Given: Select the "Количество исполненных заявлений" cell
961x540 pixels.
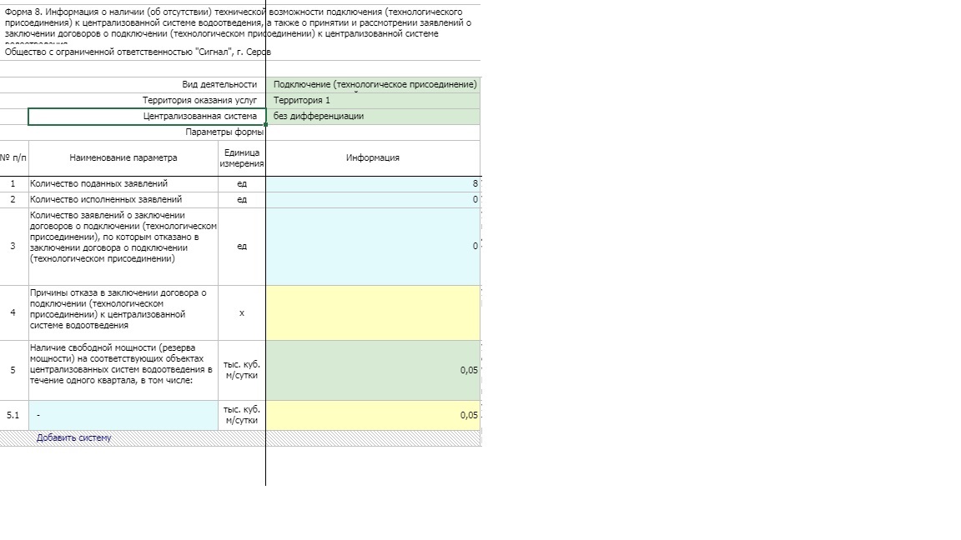Looking at the screenshot, I should 123,200.
